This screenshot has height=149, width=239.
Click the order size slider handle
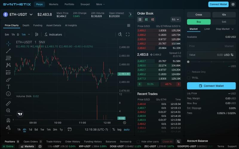click(x=188, y=62)
